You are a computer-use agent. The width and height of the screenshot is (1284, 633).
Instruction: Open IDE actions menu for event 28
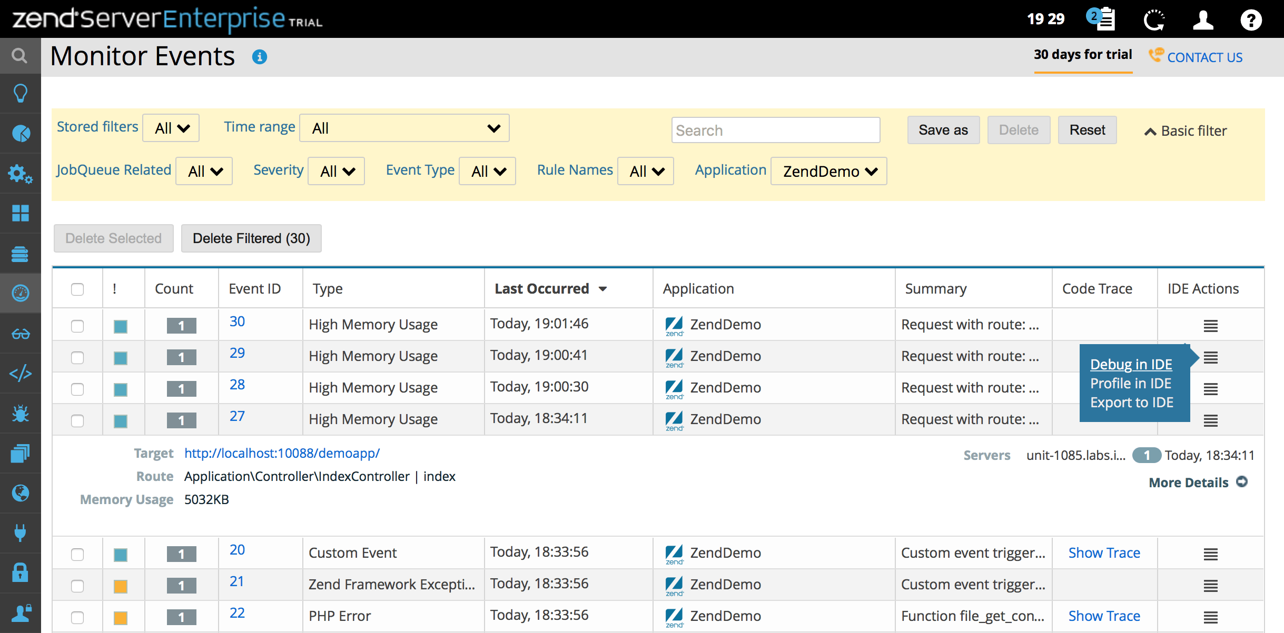pos(1210,389)
